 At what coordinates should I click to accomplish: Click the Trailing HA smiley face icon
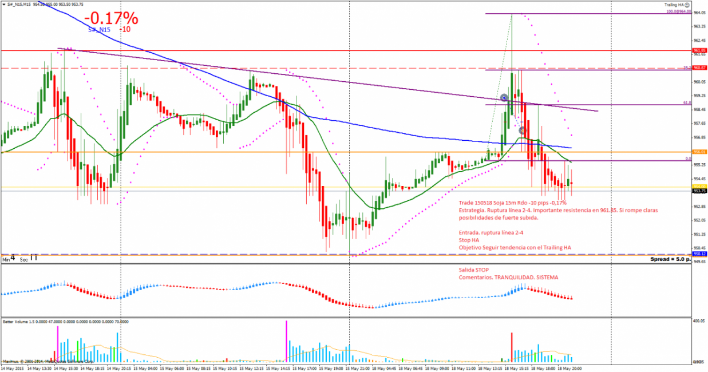686,5
